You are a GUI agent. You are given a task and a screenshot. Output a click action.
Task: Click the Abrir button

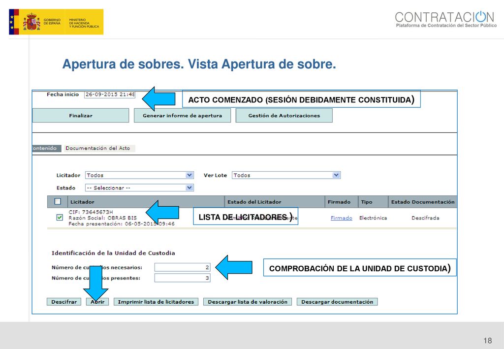[97, 302]
